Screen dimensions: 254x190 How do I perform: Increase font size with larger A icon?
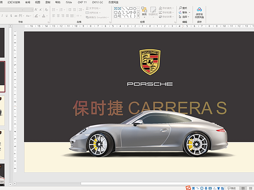pyautogui.click(x=36, y=10)
